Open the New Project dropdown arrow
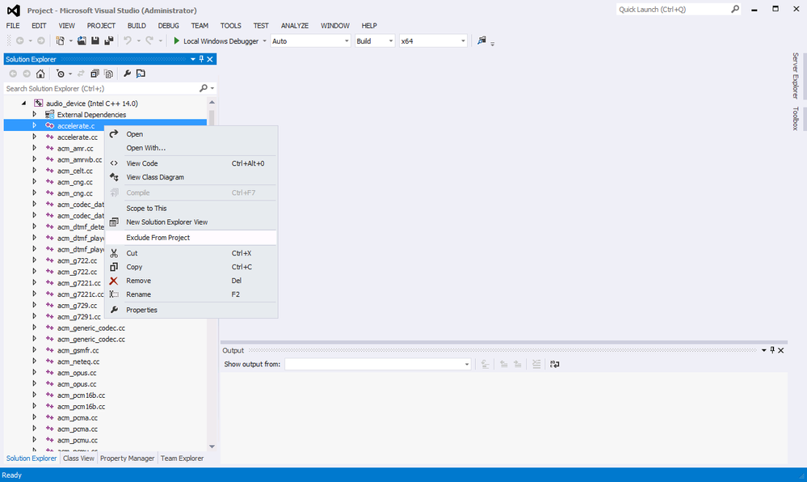807x482 pixels. (x=70, y=40)
